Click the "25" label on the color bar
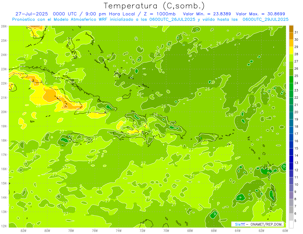 (296, 76)
